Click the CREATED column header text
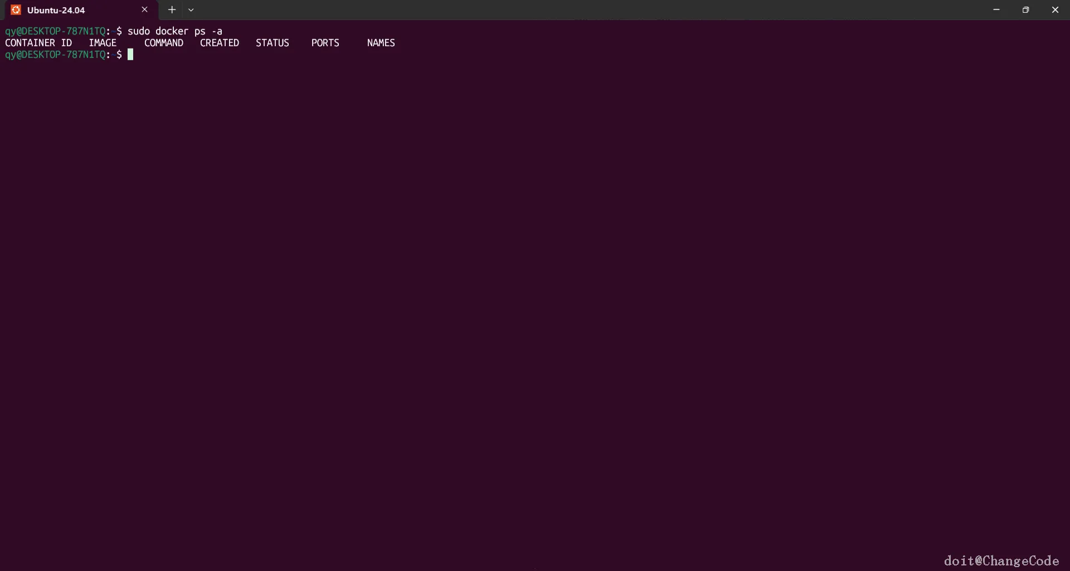 click(220, 43)
